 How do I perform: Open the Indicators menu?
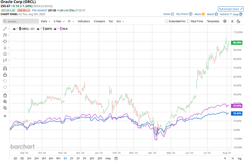pos(84,21)
